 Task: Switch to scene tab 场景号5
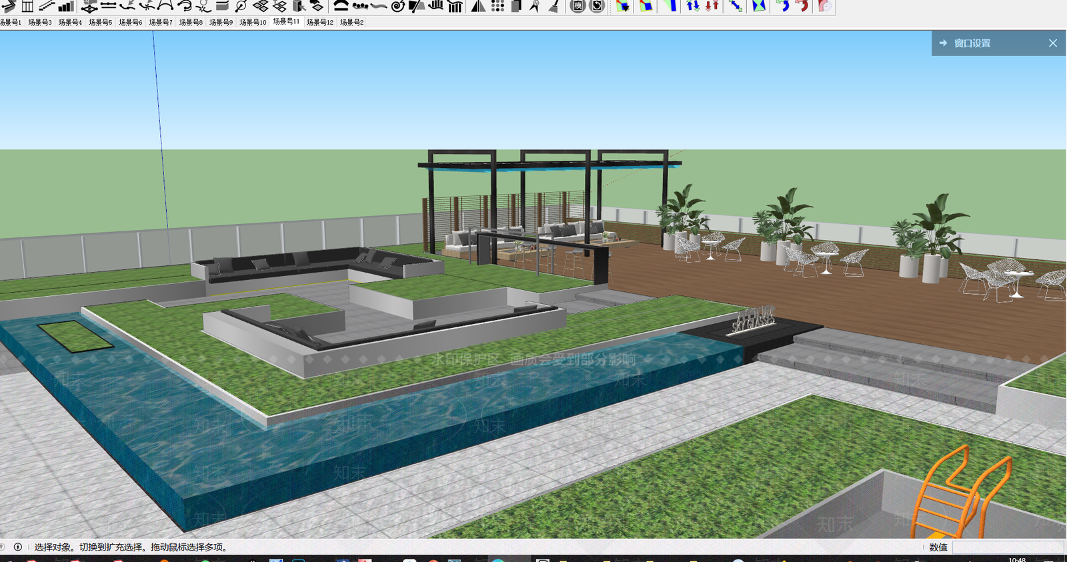click(x=100, y=22)
